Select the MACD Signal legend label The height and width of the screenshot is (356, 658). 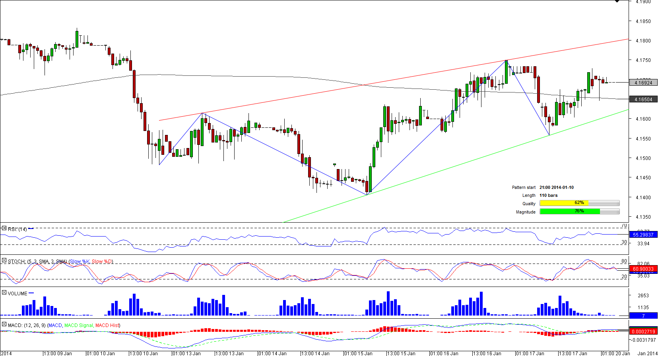click(78, 325)
